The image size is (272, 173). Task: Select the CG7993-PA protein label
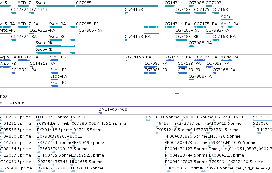click(x=218, y=64)
